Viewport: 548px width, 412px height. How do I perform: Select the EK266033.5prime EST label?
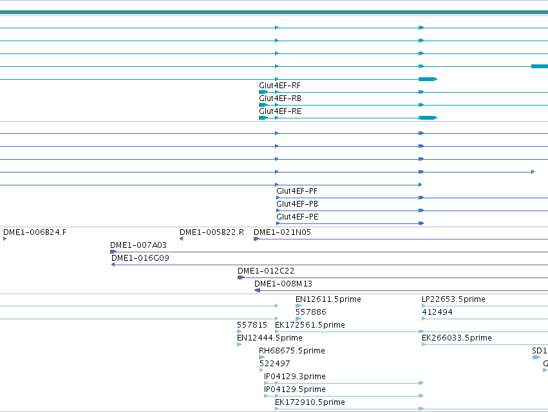tap(457, 338)
